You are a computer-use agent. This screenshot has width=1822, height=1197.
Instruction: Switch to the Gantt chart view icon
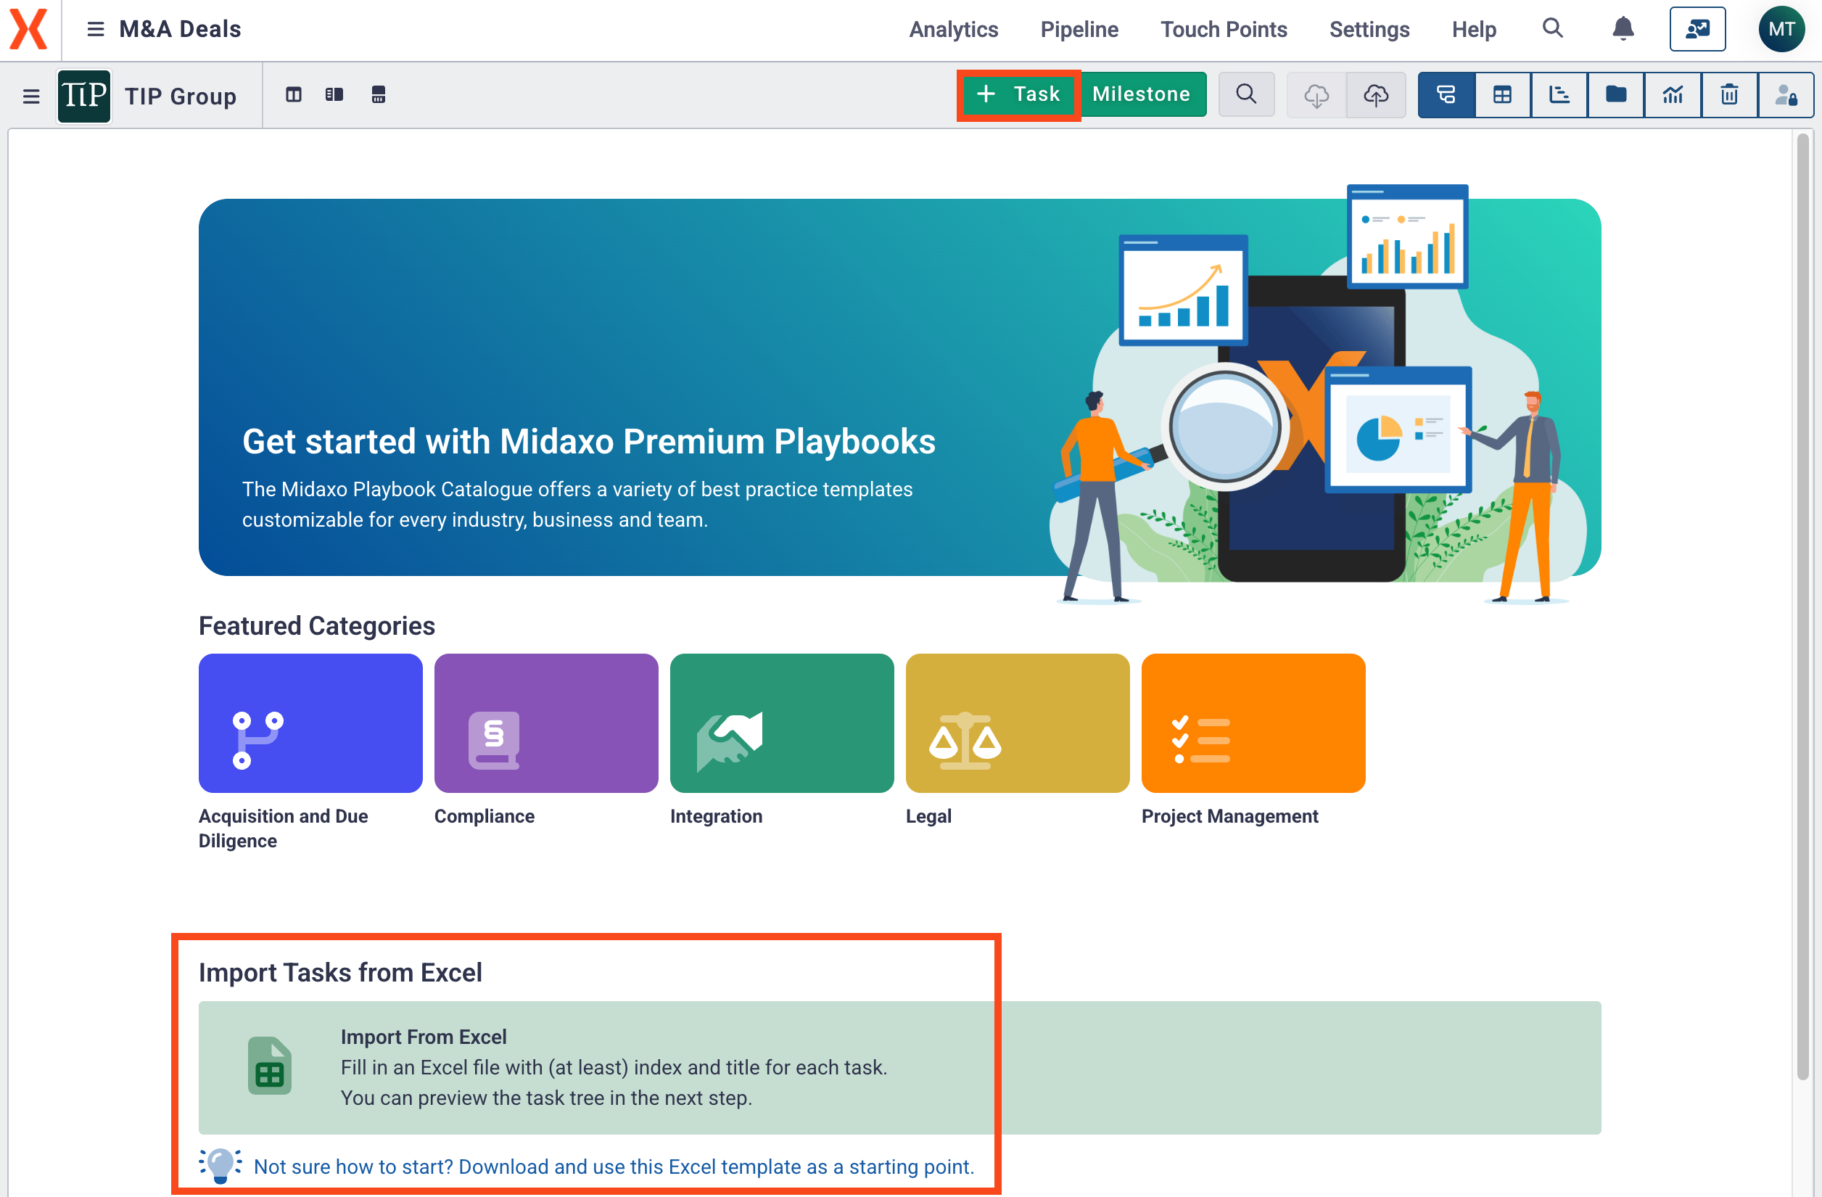[x=1559, y=95]
